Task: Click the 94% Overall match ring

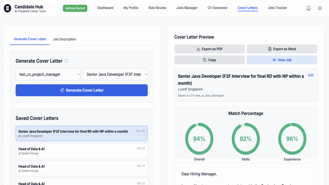Action: (199, 139)
